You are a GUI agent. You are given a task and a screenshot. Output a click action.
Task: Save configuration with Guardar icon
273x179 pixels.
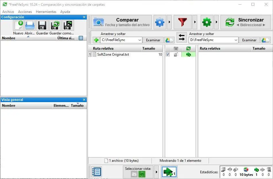pos(42,25)
